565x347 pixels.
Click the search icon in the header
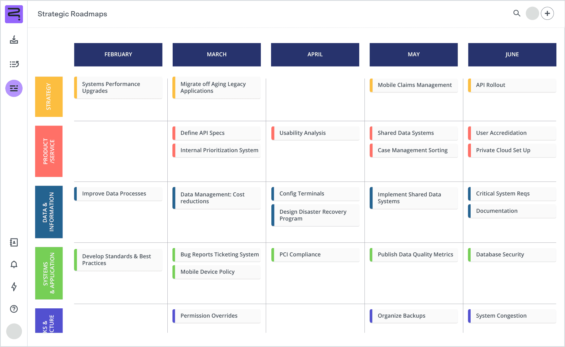(517, 14)
